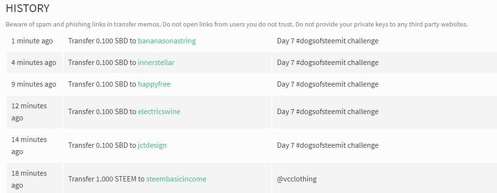
Task: Click the memo in the bananasonastring row
Action: click(328, 41)
